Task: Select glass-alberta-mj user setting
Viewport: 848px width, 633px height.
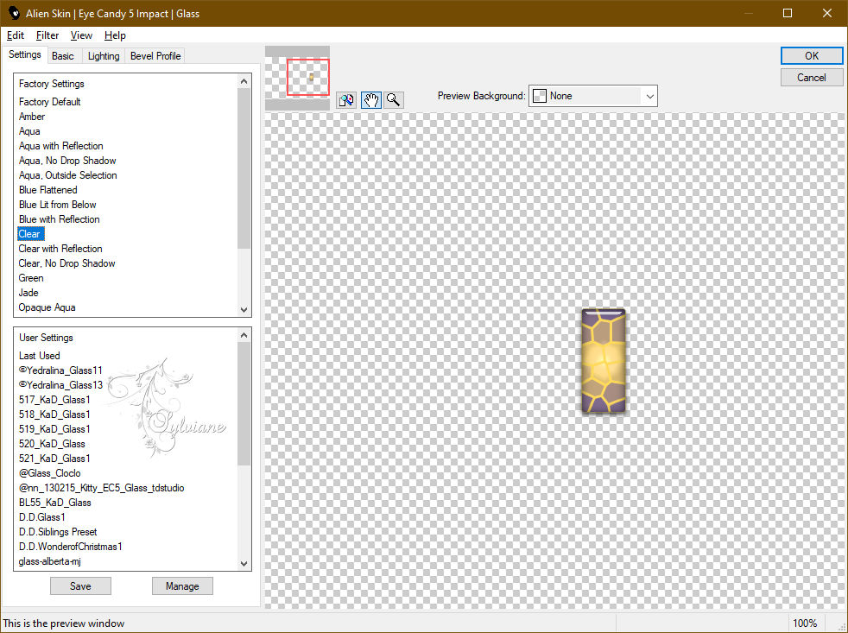Action: [x=50, y=561]
